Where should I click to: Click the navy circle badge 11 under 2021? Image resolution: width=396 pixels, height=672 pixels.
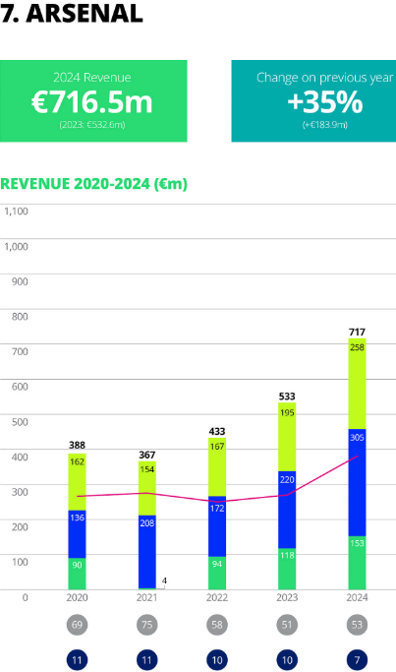(x=146, y=660)
